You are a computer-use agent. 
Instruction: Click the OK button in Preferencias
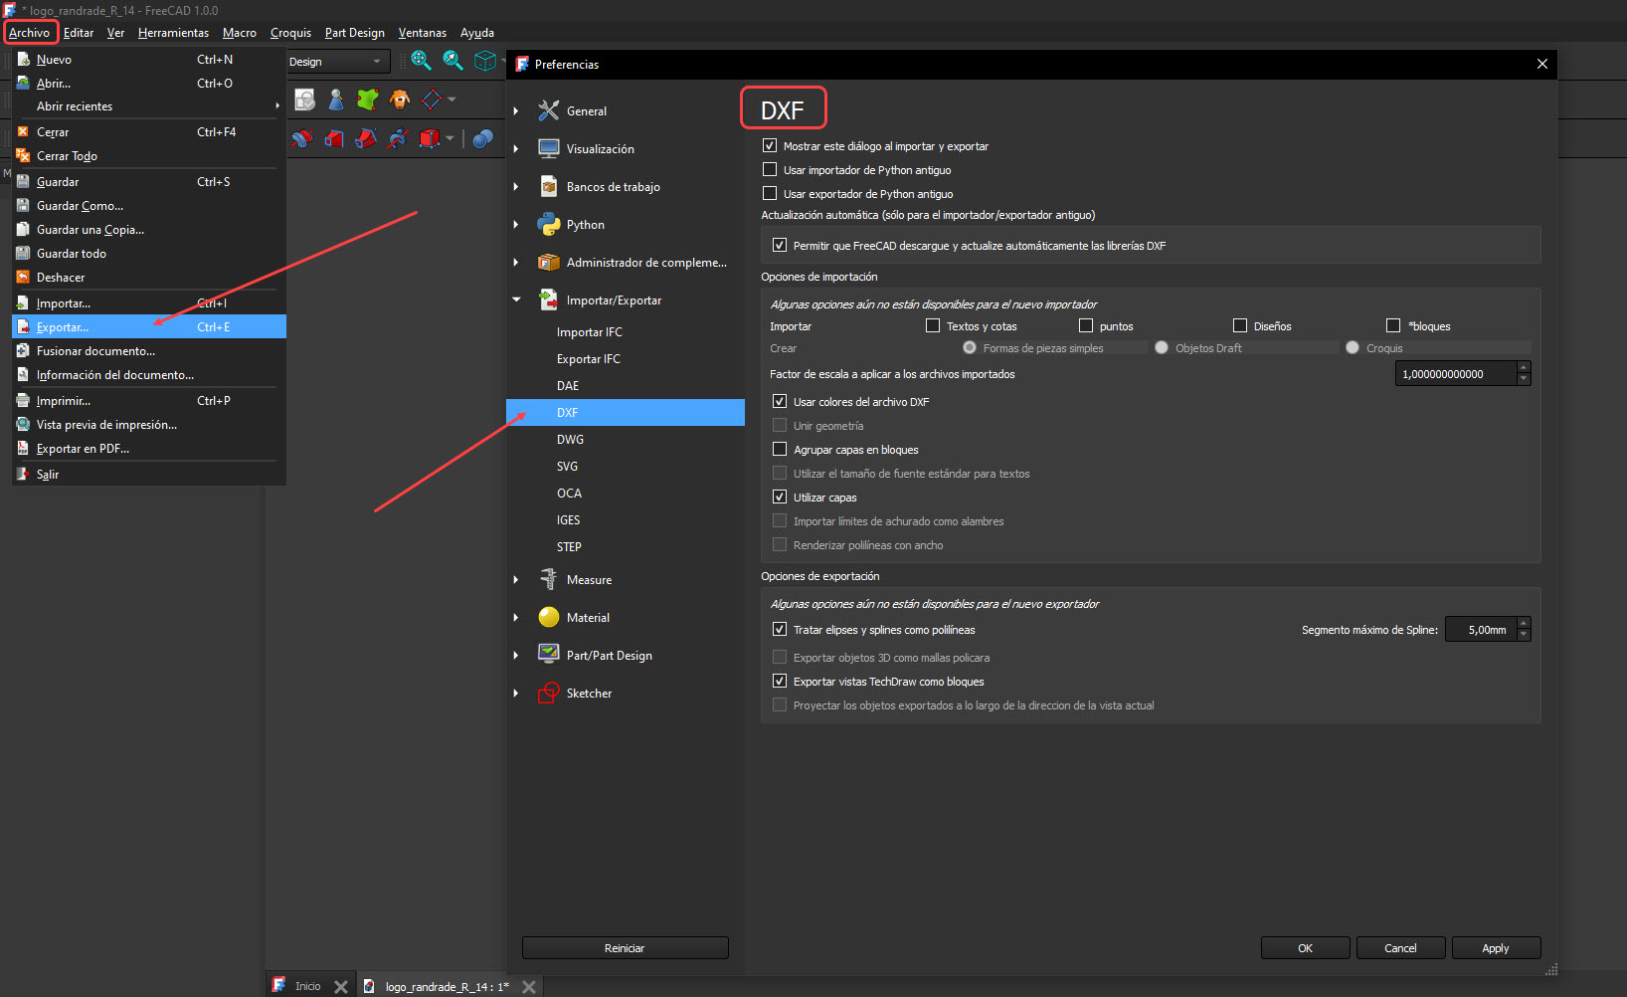pos(1305,948)
